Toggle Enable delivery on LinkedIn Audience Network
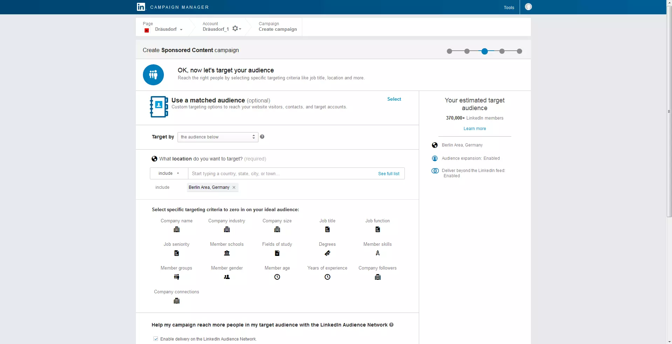Viewport: 672px width, 344px height. (x=155, y=339)
